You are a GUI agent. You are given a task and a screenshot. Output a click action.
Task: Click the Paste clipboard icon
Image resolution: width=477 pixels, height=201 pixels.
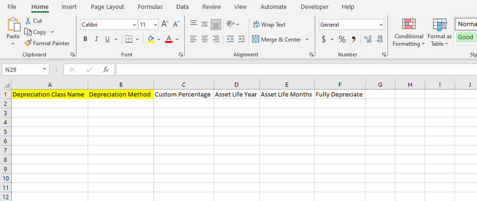13,24
